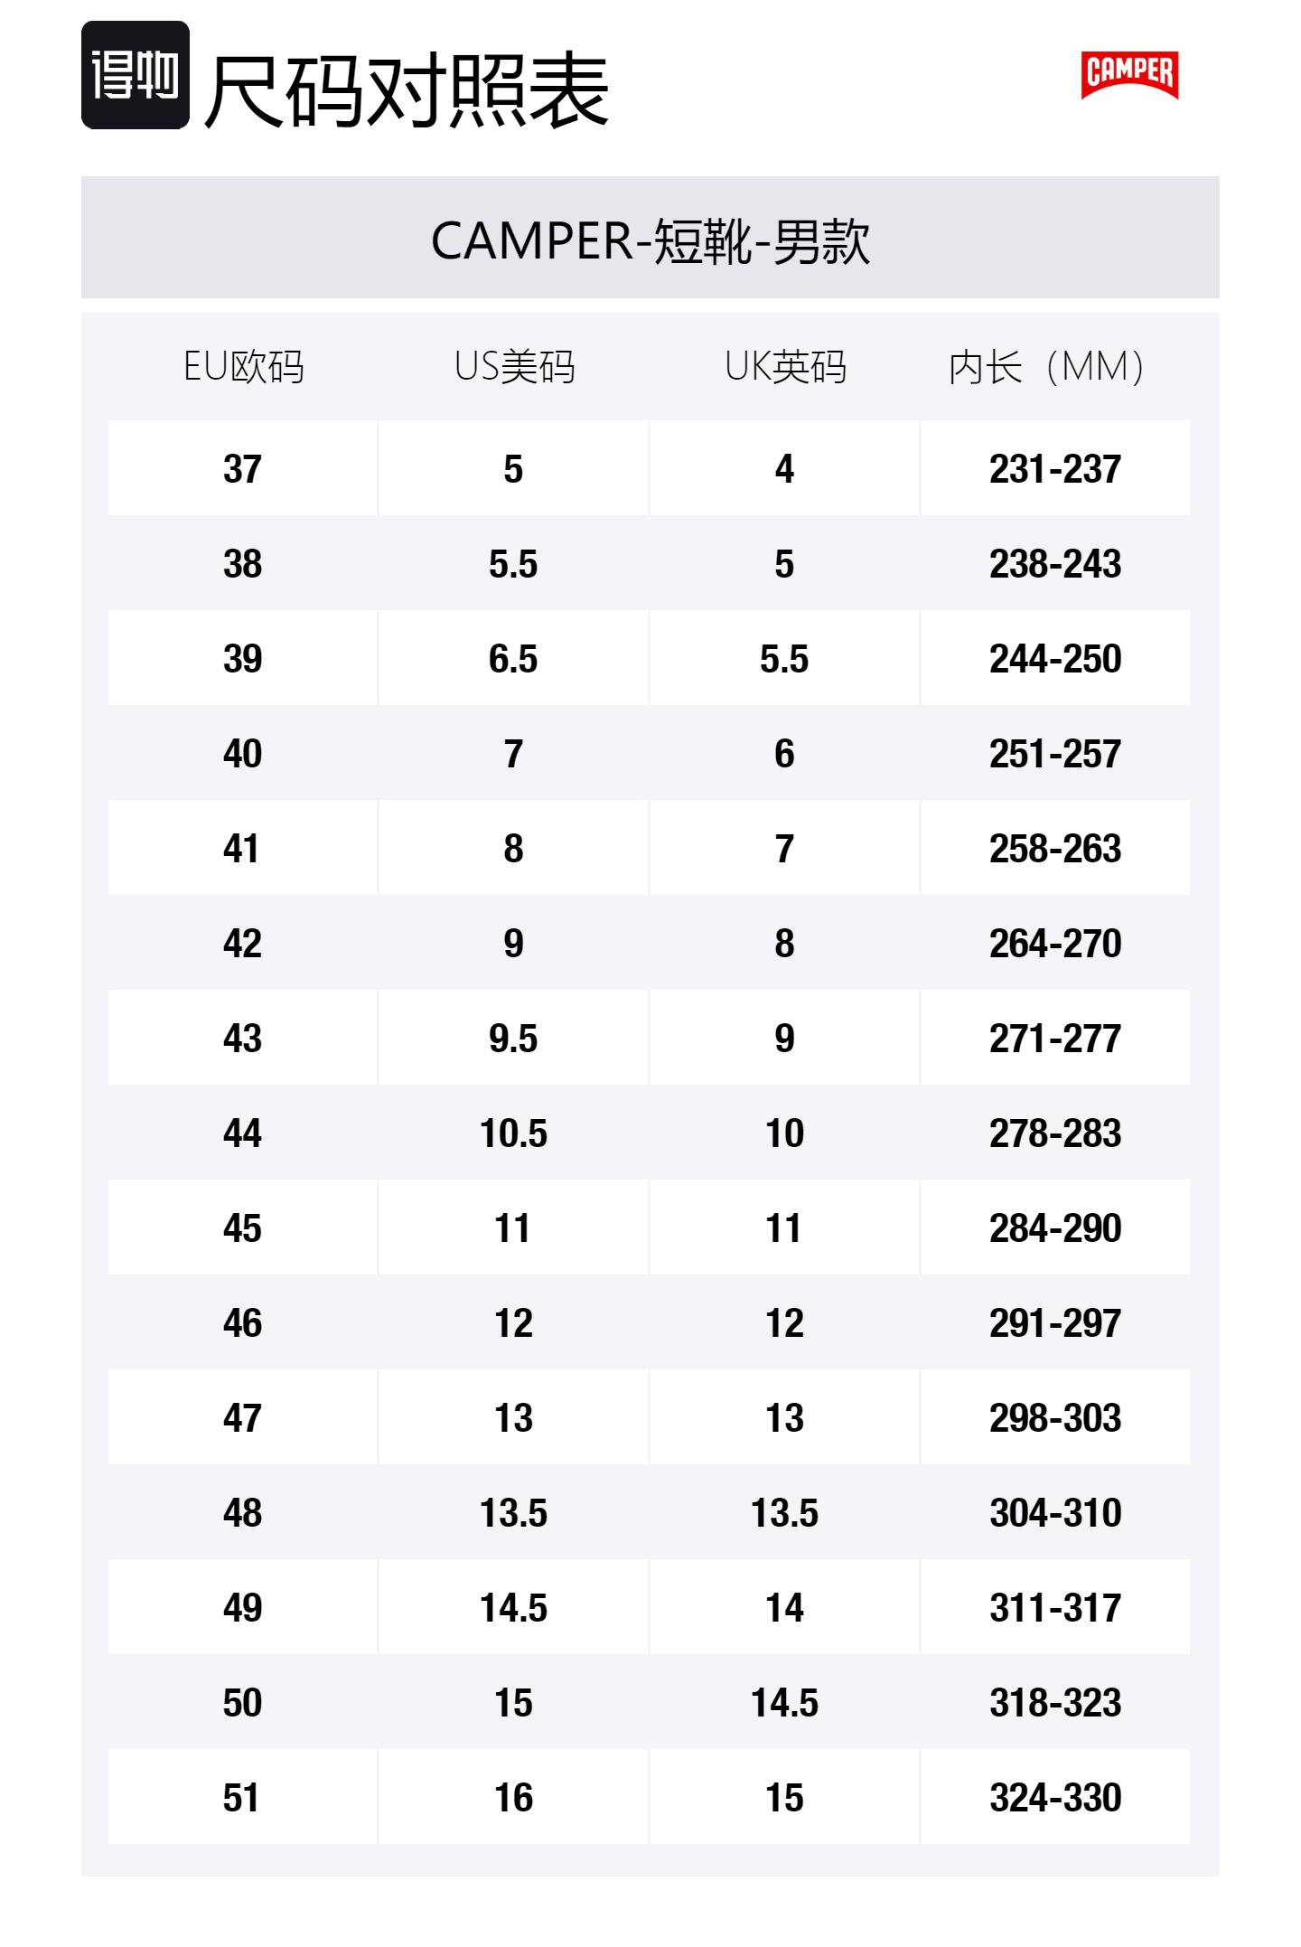Select the 298-303 inner length cell

coord(1055,1418)
